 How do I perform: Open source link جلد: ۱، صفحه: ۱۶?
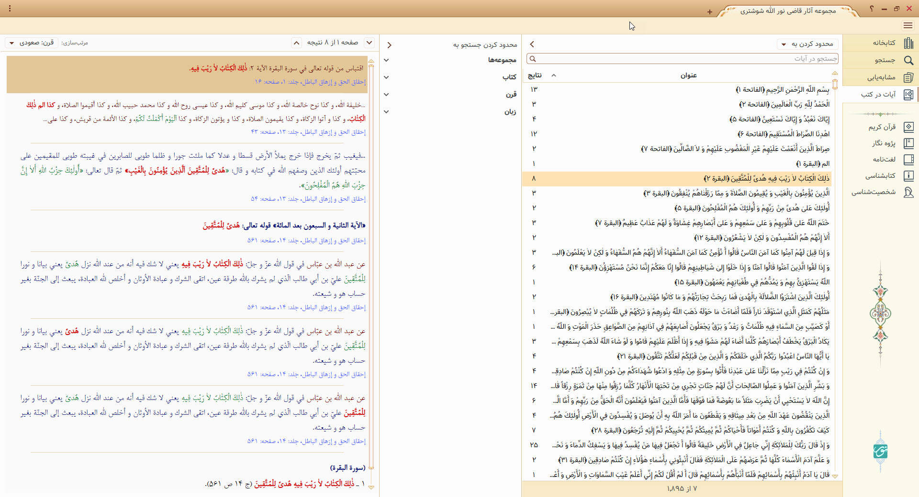(x=310, y=82)
